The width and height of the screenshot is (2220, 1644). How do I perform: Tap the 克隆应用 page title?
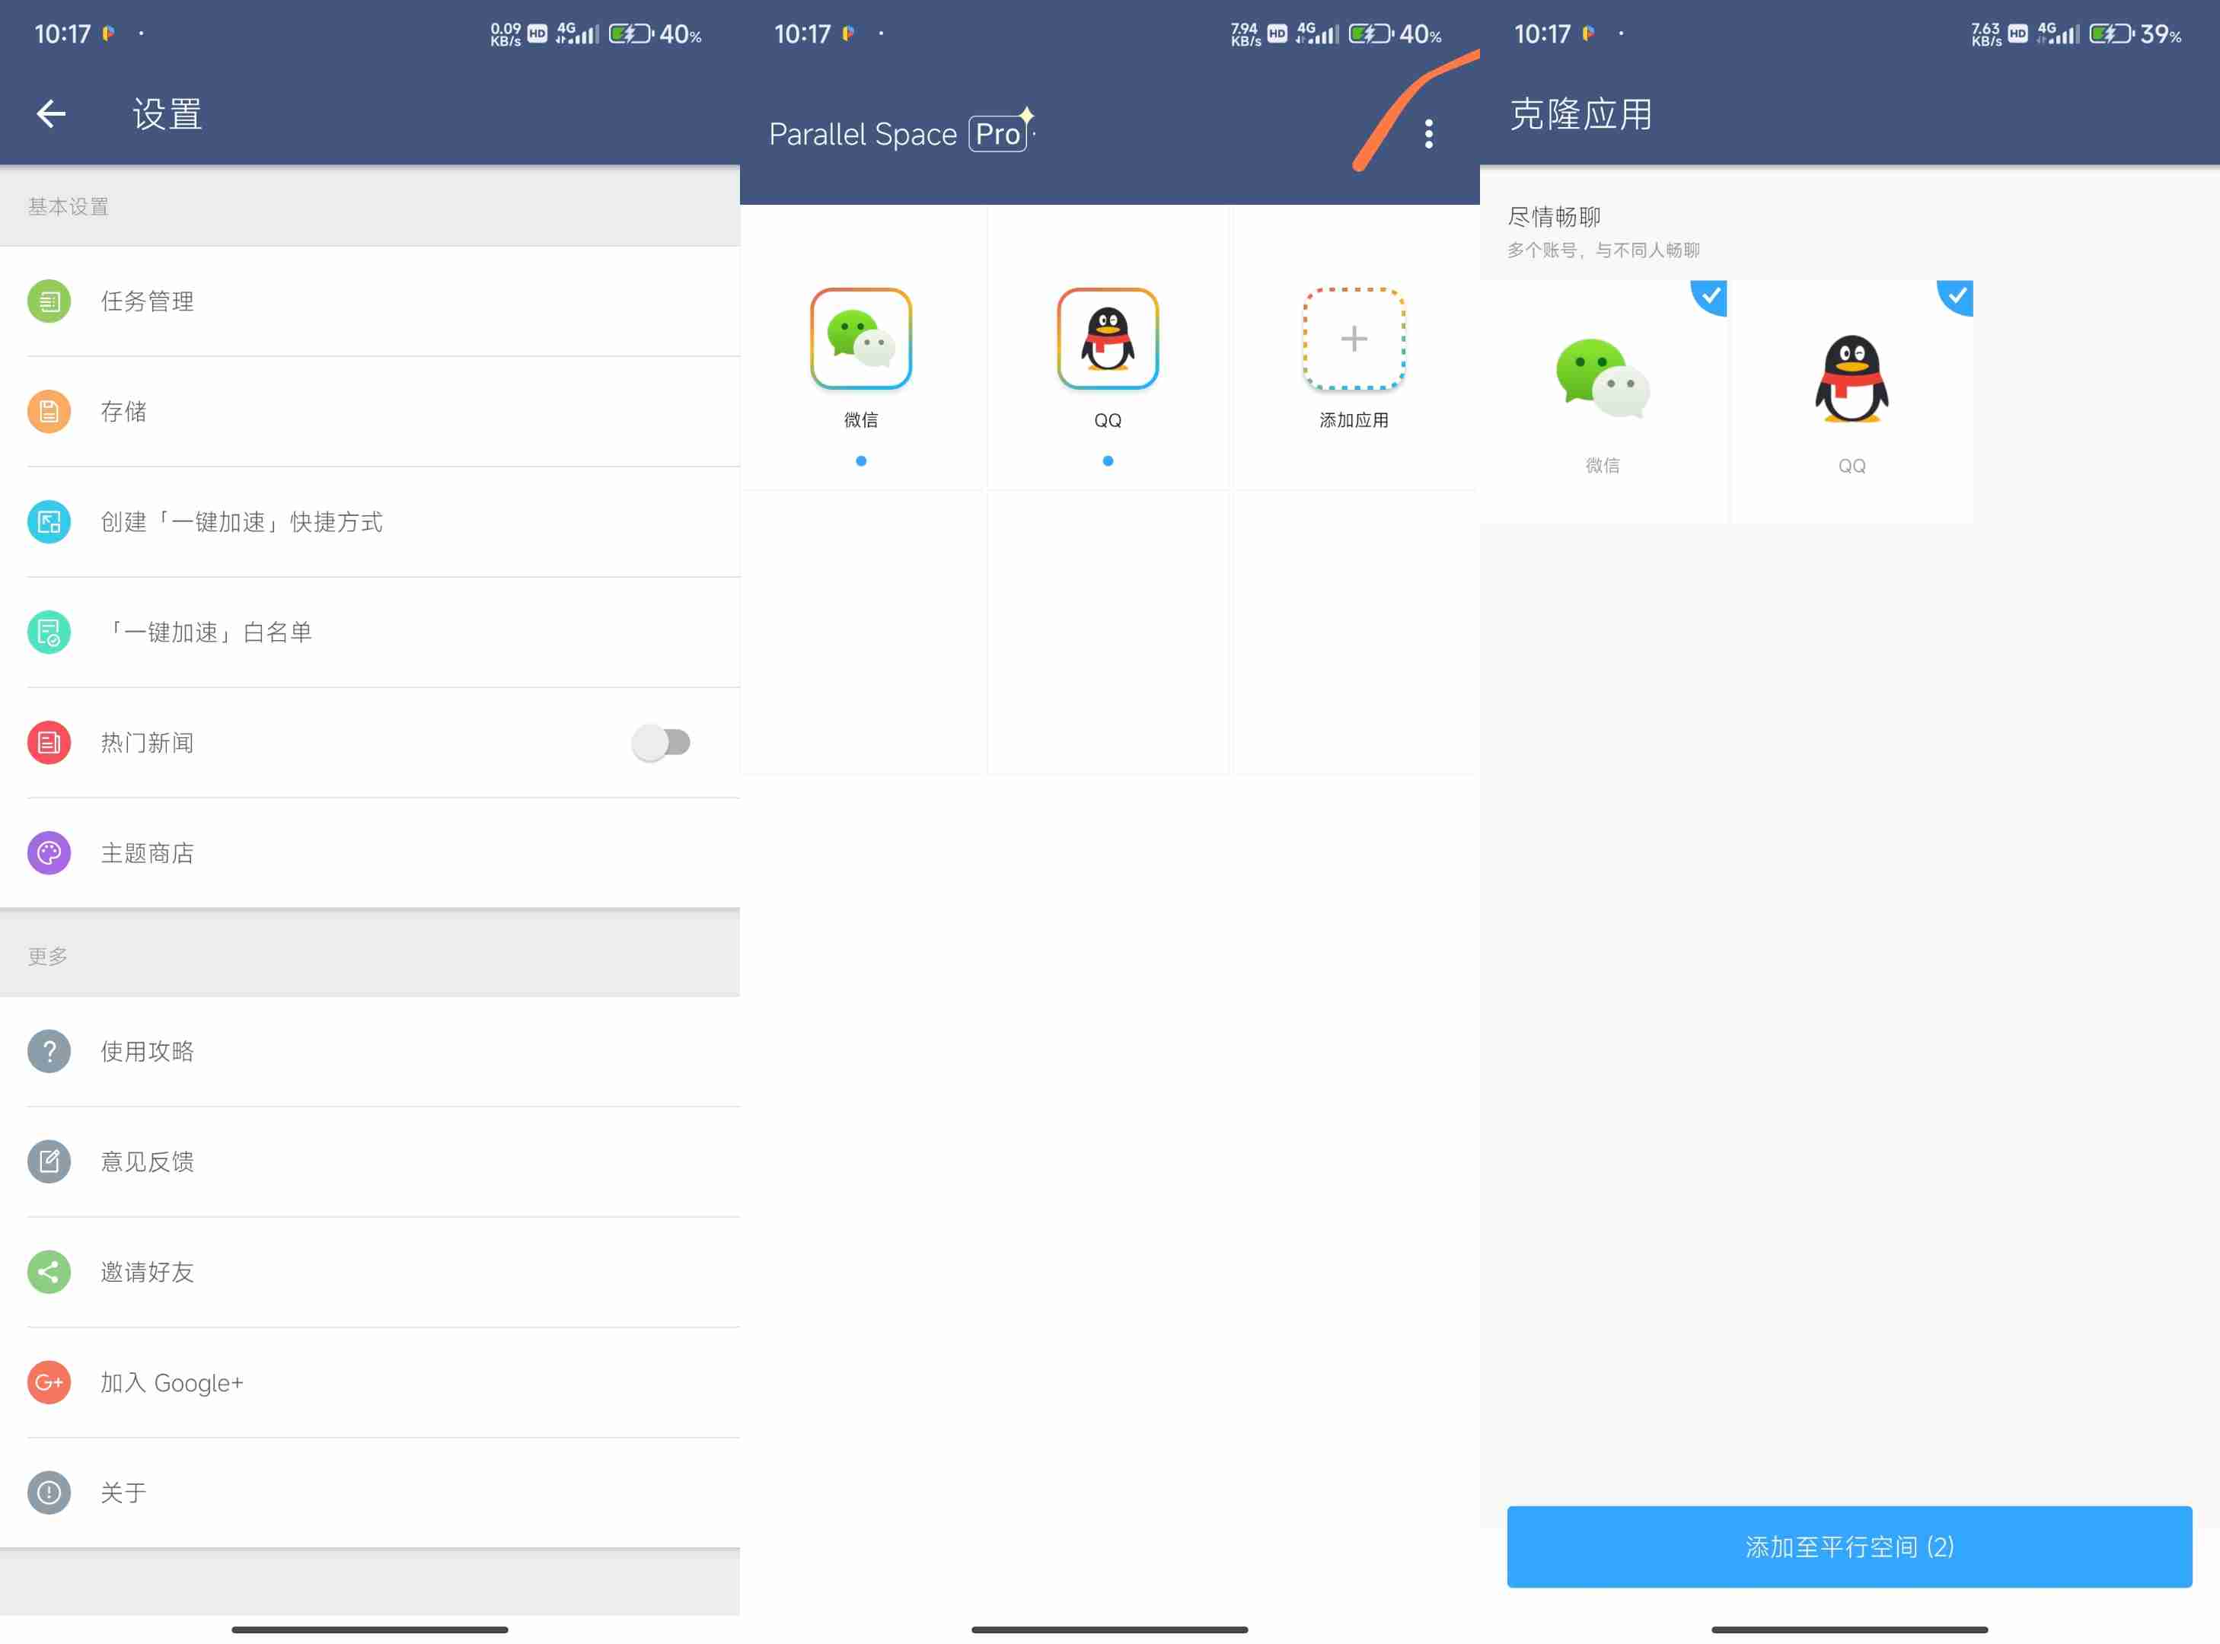coord(1581,113)
